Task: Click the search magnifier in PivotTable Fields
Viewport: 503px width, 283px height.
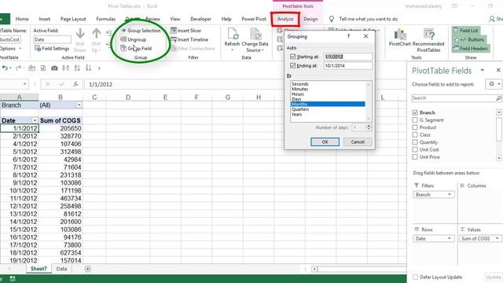Action: [498, 98]
